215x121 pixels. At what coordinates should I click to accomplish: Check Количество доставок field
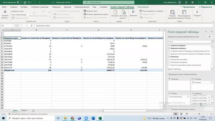[x=169, y=59]
